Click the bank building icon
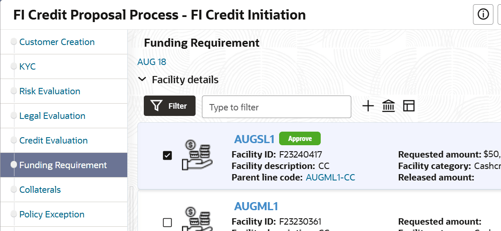501x231 pixels. coord(389,106)
